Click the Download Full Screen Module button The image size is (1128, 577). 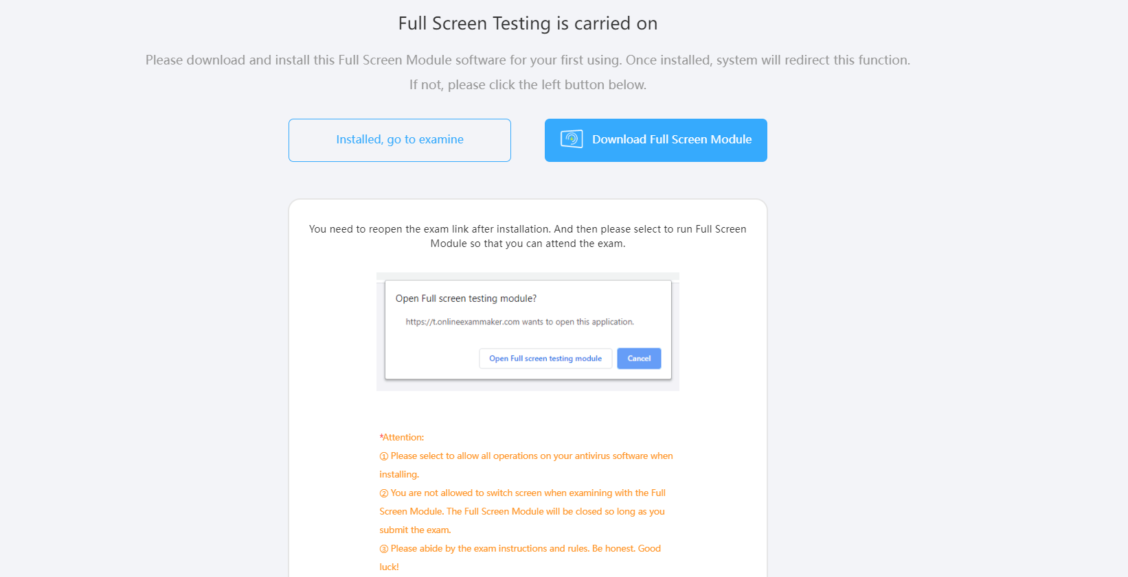[656, 140]
